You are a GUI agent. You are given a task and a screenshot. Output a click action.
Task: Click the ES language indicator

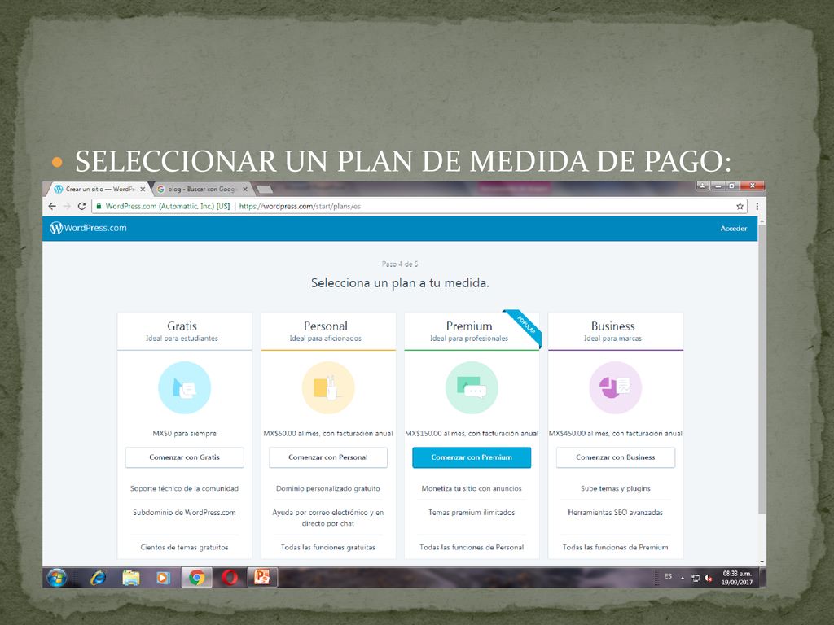coord(668,577)
